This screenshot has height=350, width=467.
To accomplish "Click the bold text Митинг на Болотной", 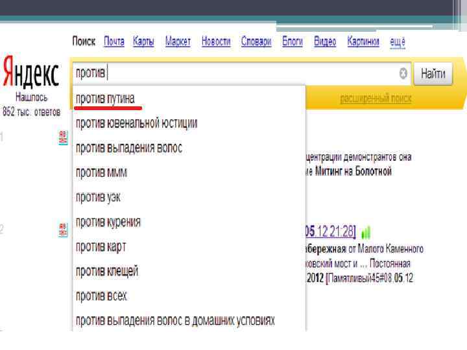I will 353,171.
